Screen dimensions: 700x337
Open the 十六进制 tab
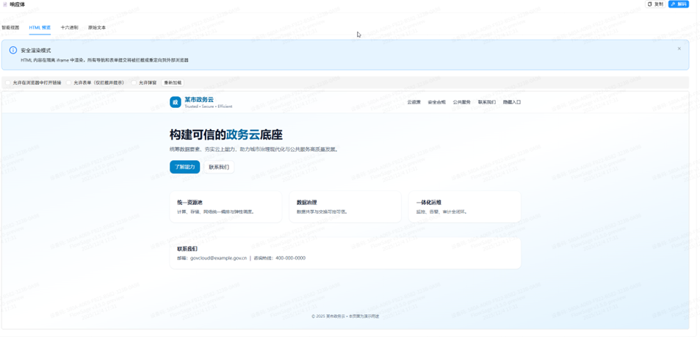coord(69,27)
